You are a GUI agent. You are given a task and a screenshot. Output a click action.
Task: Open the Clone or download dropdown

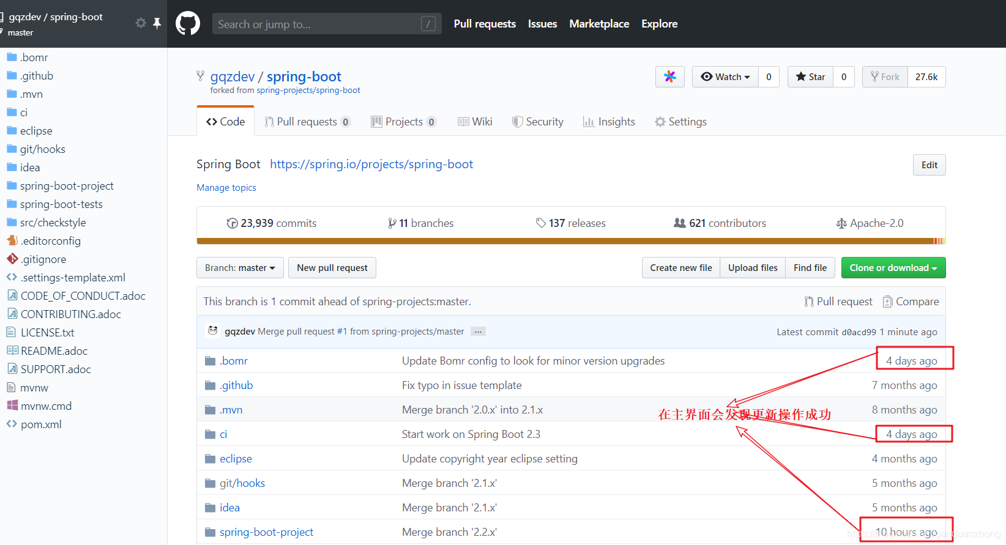893,268
